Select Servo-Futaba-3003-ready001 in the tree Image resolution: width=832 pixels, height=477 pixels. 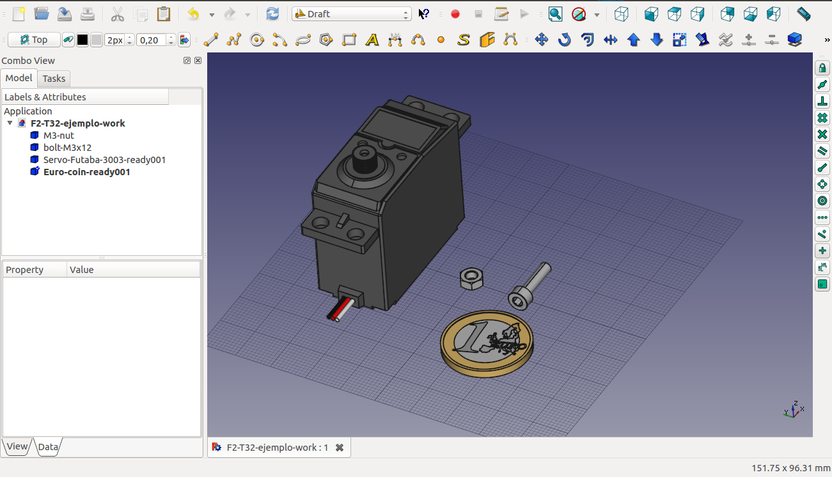coord(104,160)
